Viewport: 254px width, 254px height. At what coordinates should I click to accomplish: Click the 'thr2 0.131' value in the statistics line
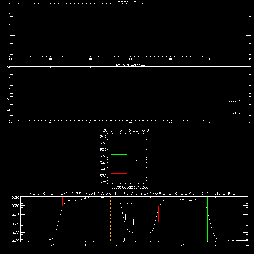coord(208,193)
